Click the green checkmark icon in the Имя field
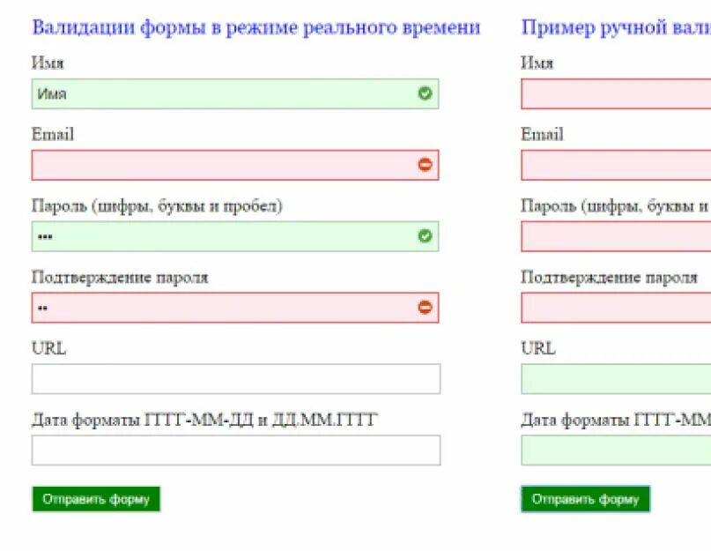Viewport: 711px width, 551px height. pos(425,93)
